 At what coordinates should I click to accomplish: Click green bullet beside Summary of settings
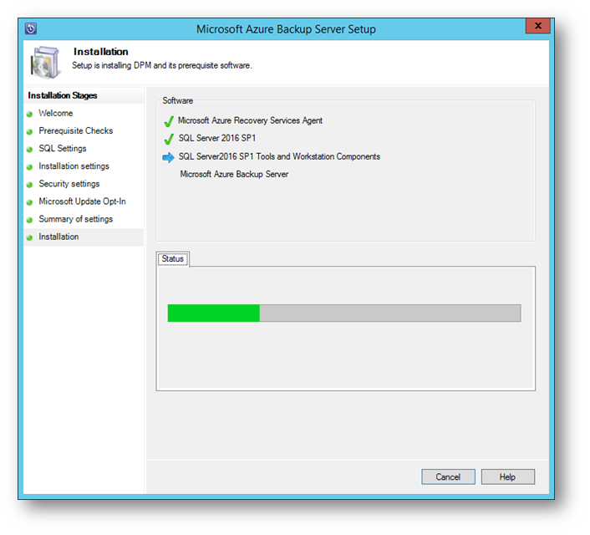(x=30, y=220)
